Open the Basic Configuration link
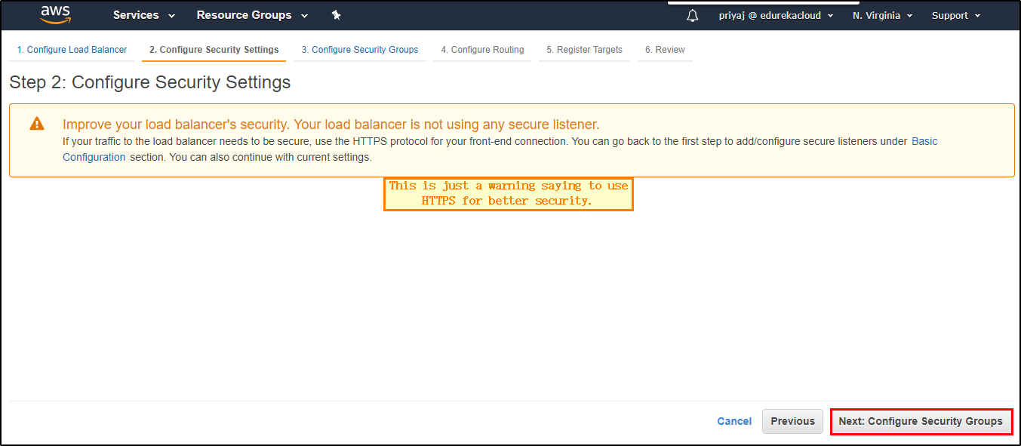Image resolution: width=1021 pixels, height=446 pixels. 924,141
